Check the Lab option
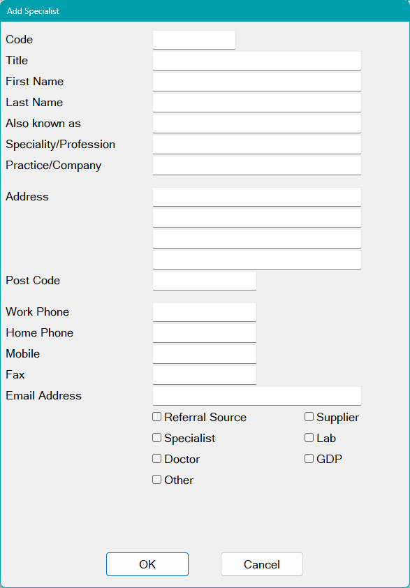410x588 pixels. (x=309, y=437)
